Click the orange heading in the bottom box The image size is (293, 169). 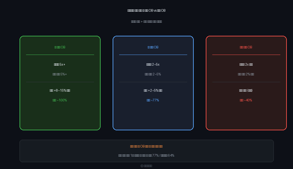146,147
